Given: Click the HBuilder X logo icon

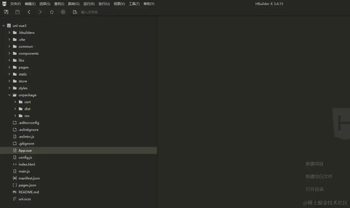Looking at the screenshot, I should 4,4.
